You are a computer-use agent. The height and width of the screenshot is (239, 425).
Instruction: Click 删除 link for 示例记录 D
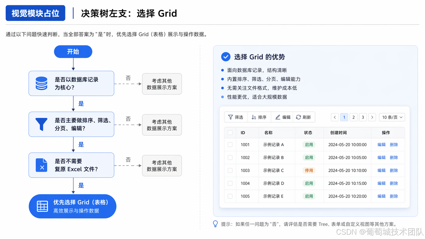pyautogui.click(x=394, y=183)
